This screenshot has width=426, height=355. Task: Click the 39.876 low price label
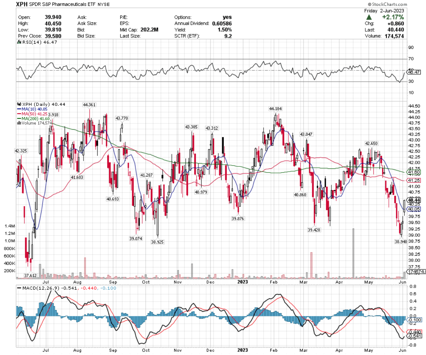(238, 219)
